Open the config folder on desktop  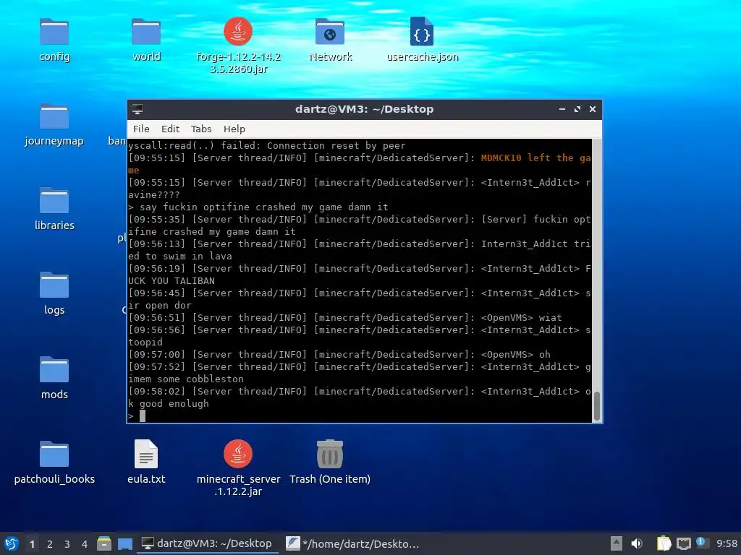coord(54,32)
